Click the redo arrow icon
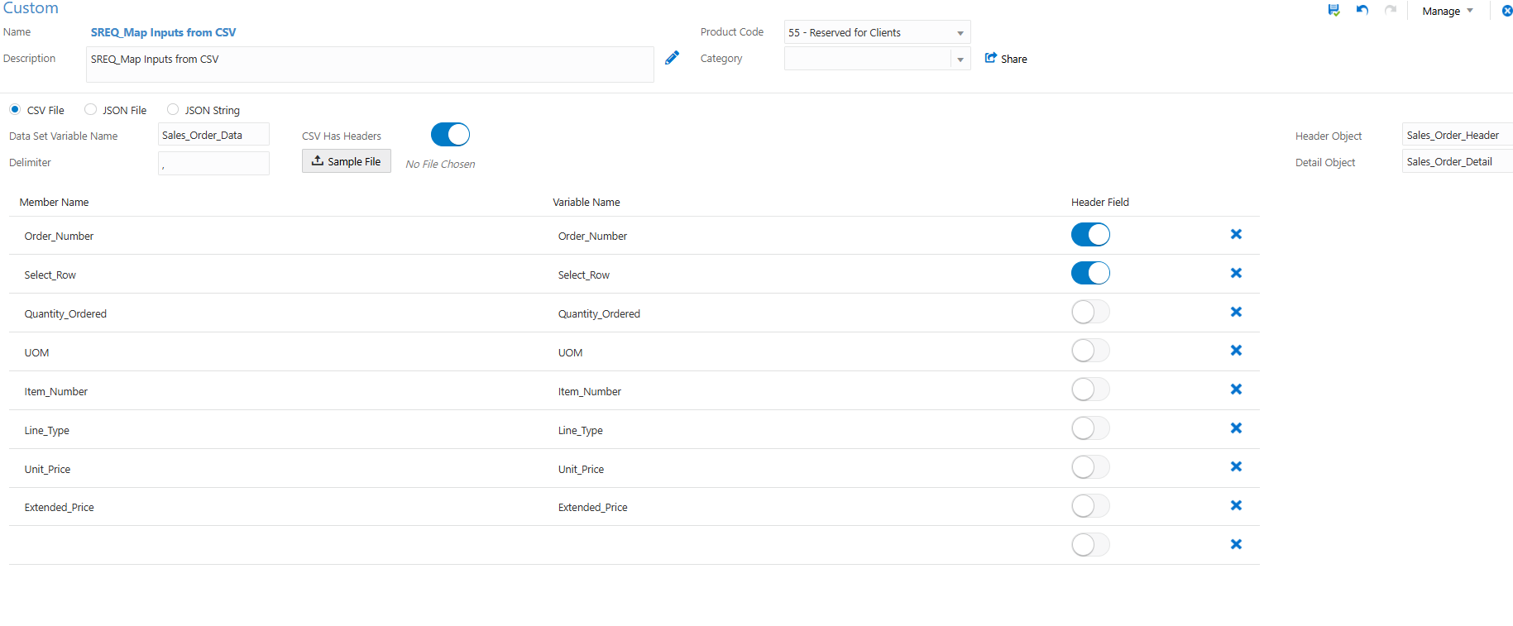This screenshot has width=1513, height=626. coord(1391,10)
